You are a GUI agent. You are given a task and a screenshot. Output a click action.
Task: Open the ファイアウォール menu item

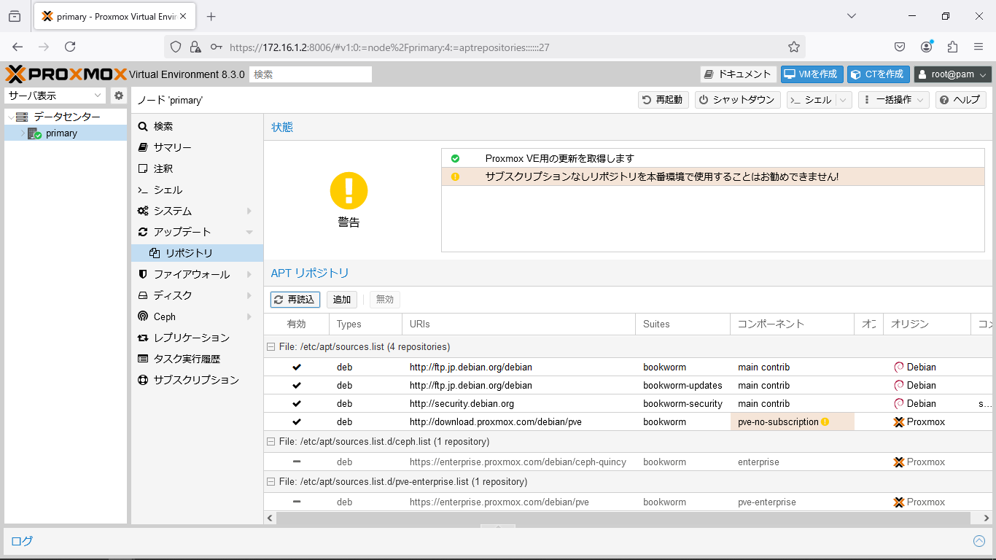(197, 274)
